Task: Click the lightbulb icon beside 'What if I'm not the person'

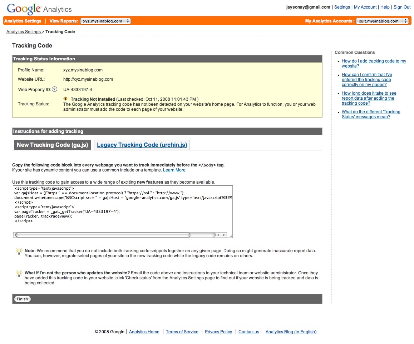Action: pyautogui.click(x=19, y=274)
